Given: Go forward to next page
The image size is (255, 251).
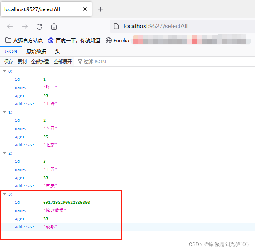Looking at the screenshot, I should (x=25, y=27).
